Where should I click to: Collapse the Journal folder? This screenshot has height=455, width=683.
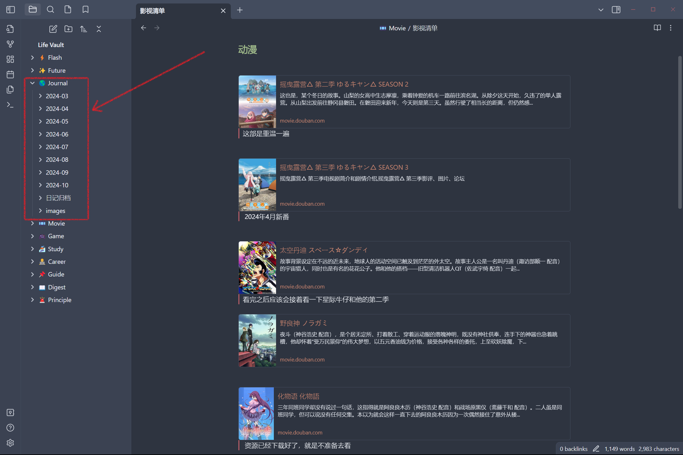(x=32, y=83)
